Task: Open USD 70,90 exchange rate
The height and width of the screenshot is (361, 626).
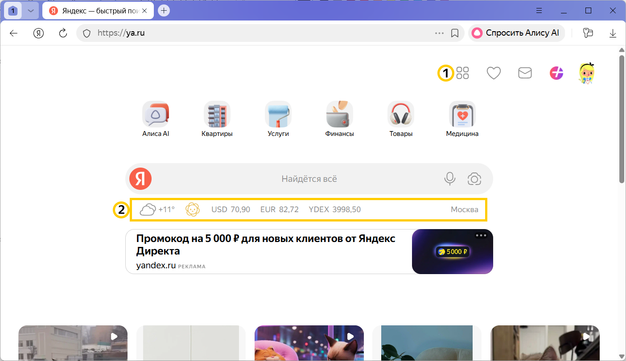Action: pyautogui.click(x=231, y=209)
